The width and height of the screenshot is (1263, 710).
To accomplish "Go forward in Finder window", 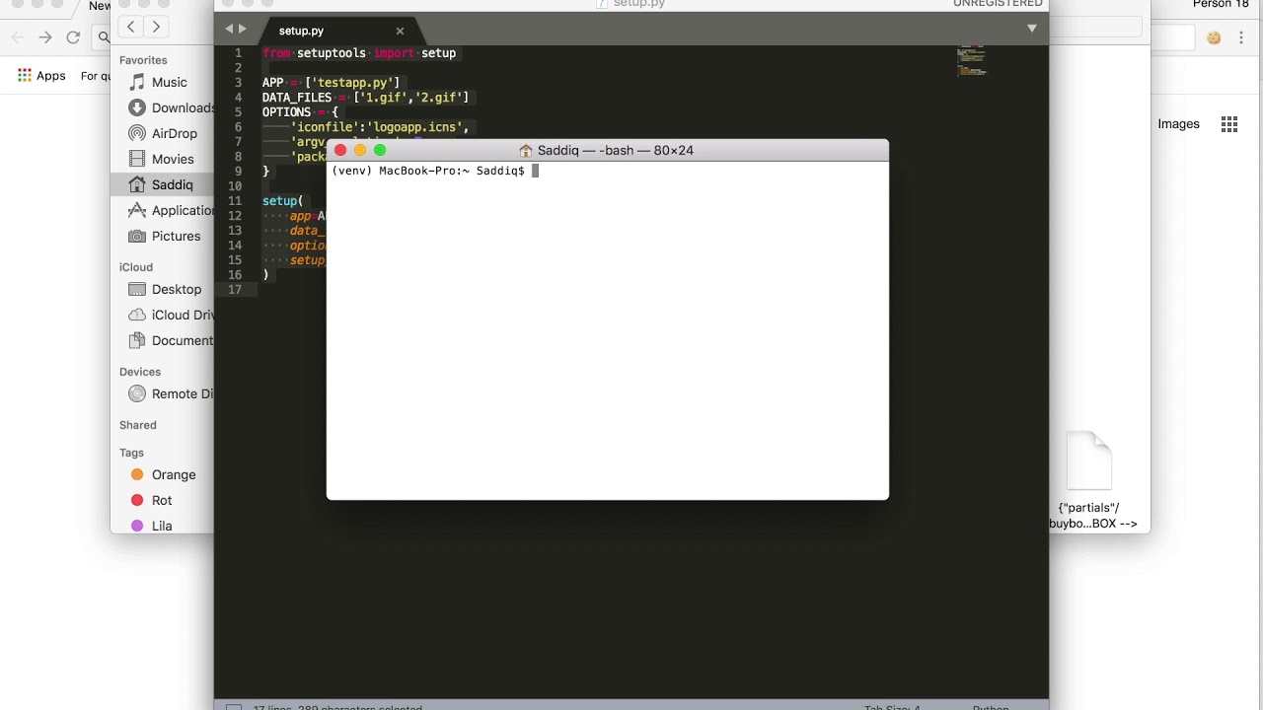I will click(x=156, y=27).
